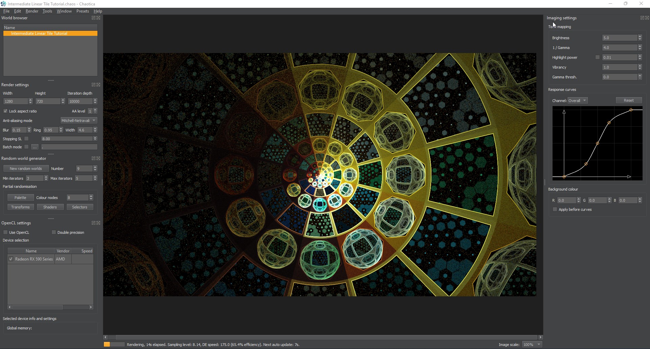Click top-right control point on response curve
The height and width of the screenshot is (349, 650).
coord(631,110)
